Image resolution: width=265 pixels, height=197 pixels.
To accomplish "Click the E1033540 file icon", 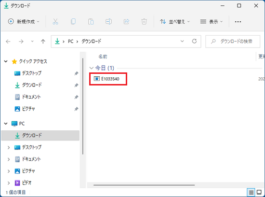I will (97, 79).
